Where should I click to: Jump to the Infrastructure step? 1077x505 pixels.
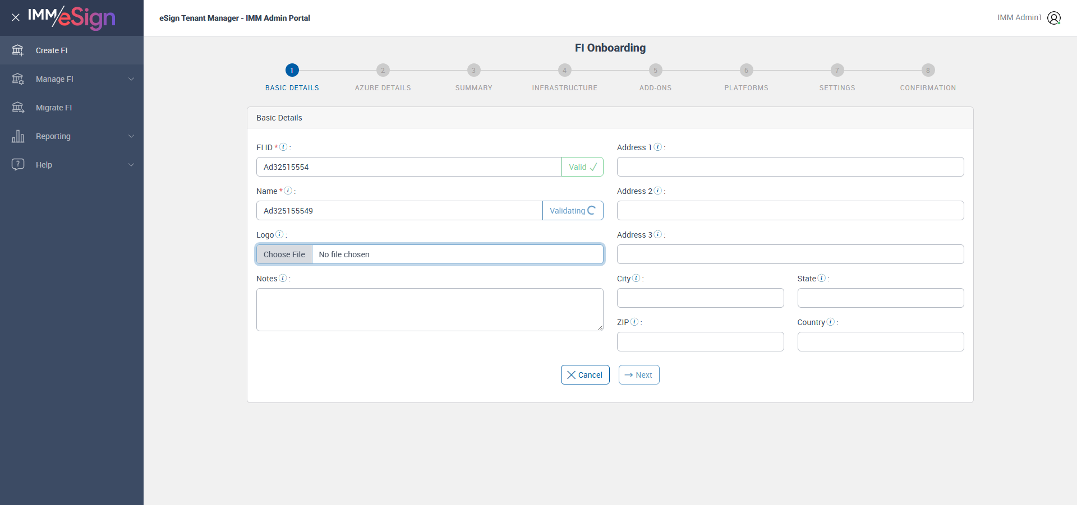[564, 70]
